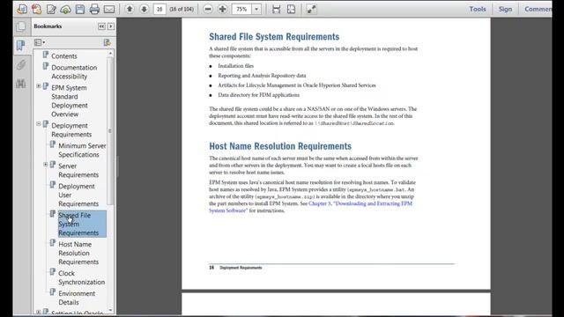
Task: Zoom out with the minus button
Action: 208,10
